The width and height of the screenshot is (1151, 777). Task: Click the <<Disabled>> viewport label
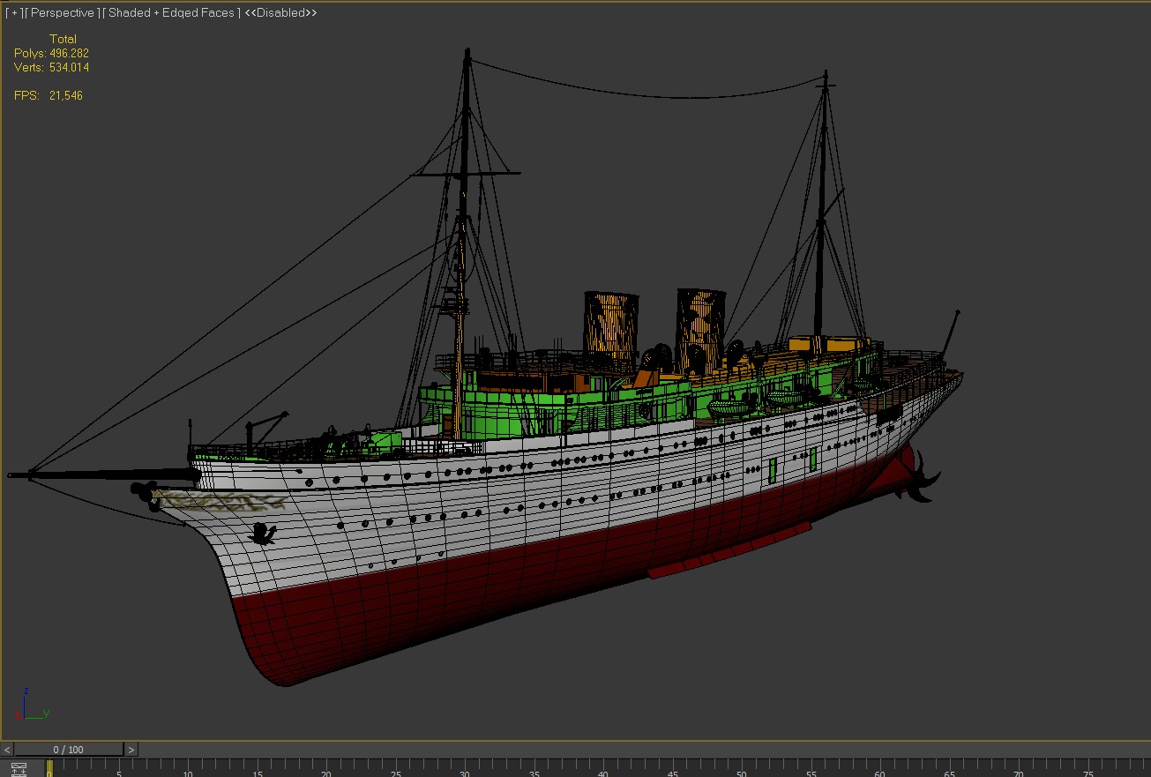(280, 13)
